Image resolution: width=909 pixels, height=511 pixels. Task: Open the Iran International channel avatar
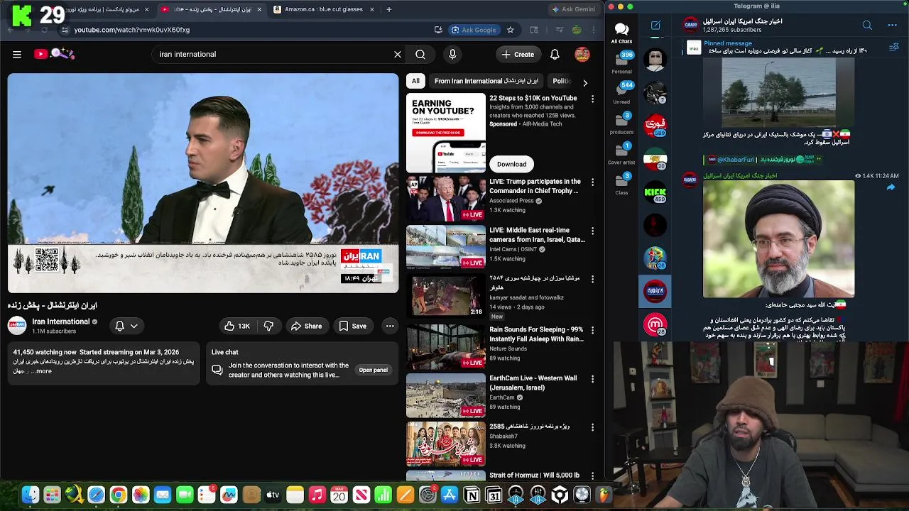pyautogui.click(x=17, y=326)
